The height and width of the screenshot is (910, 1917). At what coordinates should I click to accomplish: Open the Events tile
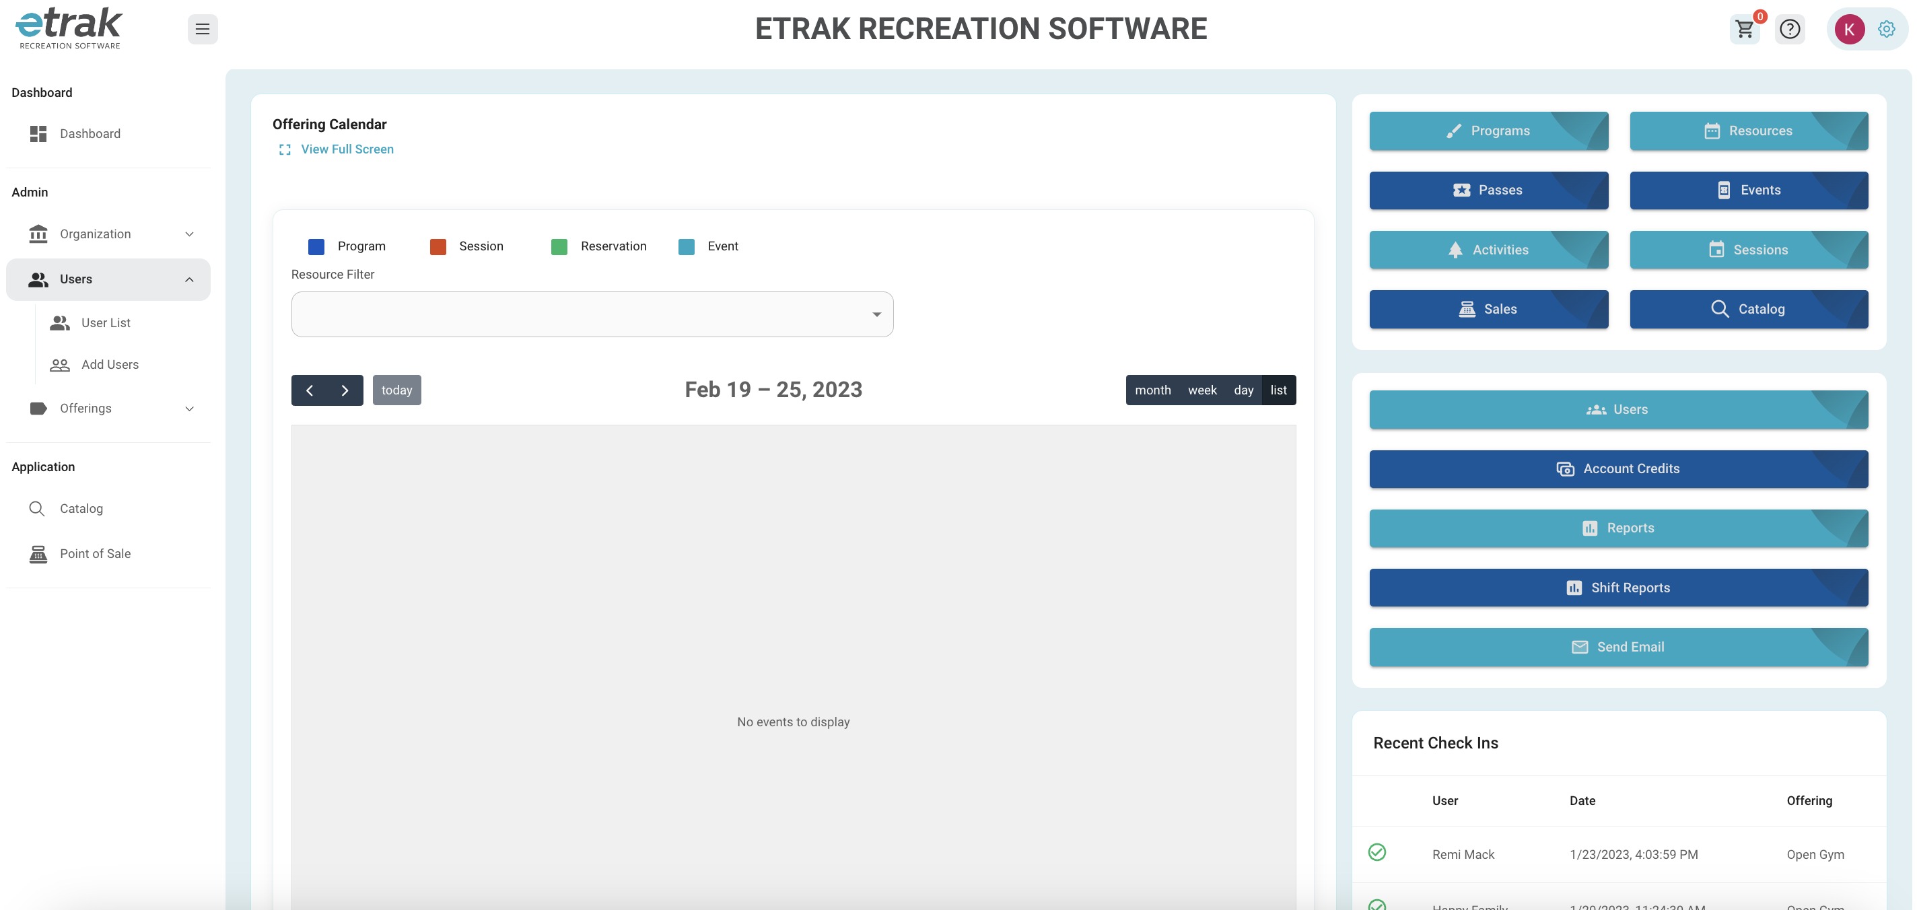tap(1749, 190)
